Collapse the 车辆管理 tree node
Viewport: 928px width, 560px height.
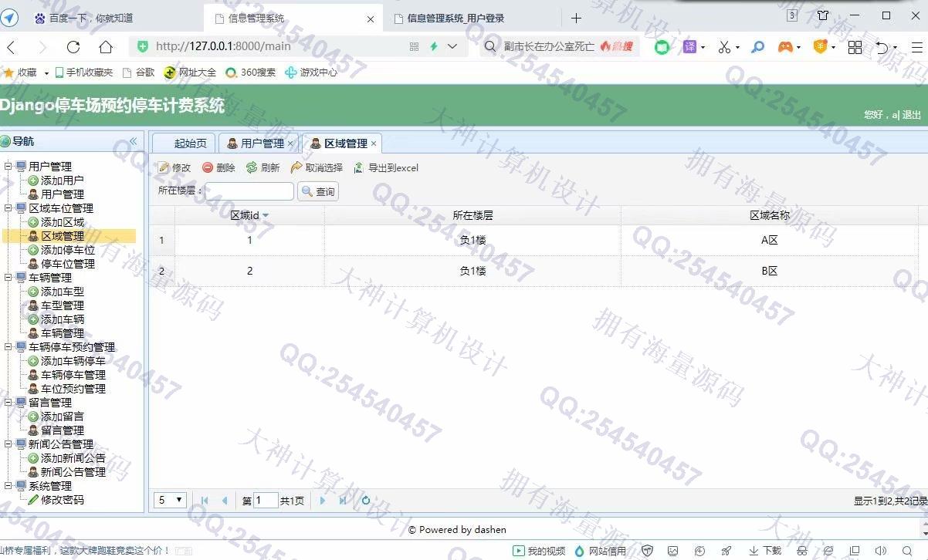8,277
